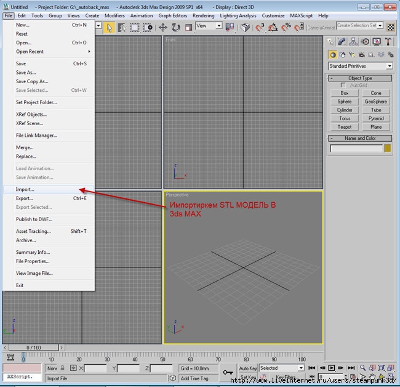The width and height of the screenshot is (400, 387).
Task: Open the Rendering menu
Action: click(203, 16)
